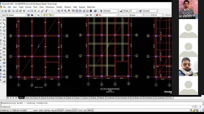
Task: Switch to the kul bahadur (5) layout tab
Action: coord(111,98)
